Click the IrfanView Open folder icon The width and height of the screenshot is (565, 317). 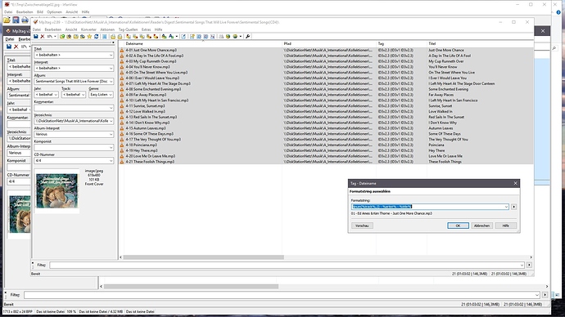tap(7, 20)
